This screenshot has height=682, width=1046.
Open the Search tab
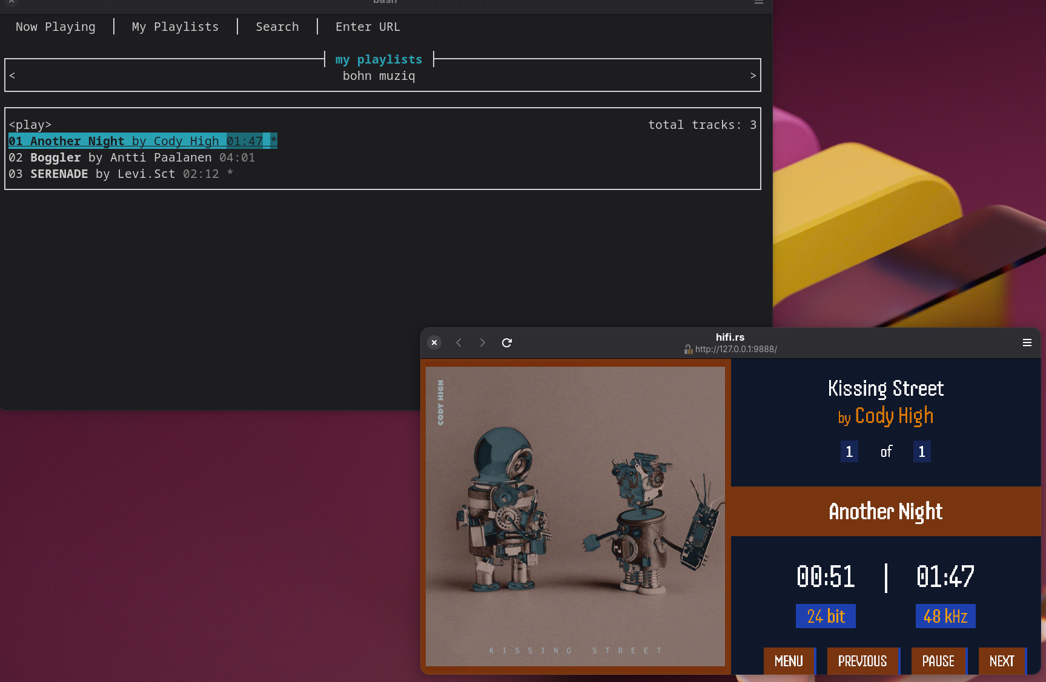click(x=277, y=27)
